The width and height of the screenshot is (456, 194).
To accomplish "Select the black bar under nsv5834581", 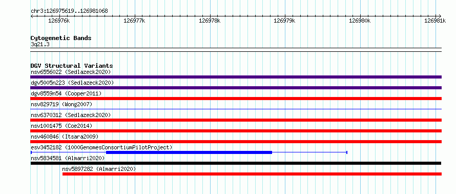I will click(x=236, y=163).
